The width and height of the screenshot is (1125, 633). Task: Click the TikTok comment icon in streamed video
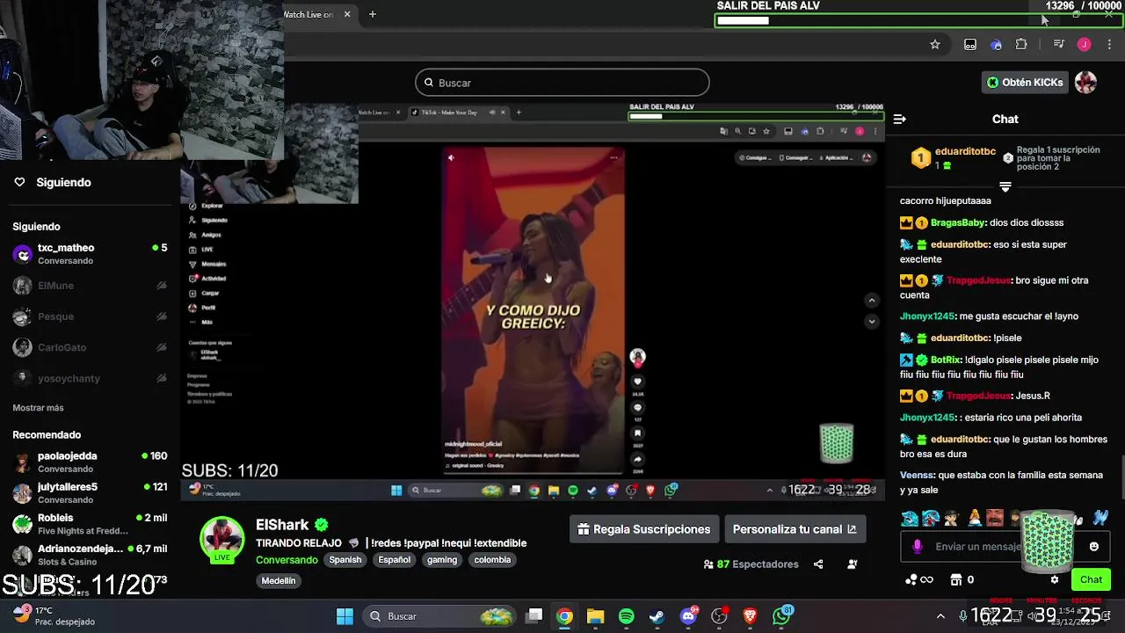(637, 407)
